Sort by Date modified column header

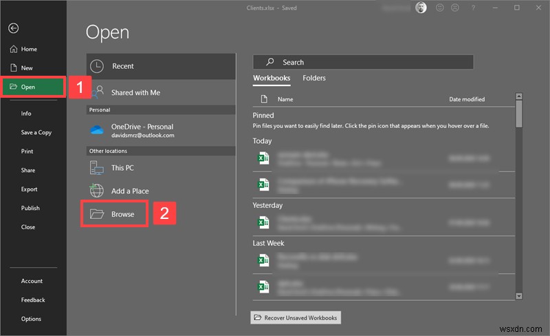click(x=467, y=99)
